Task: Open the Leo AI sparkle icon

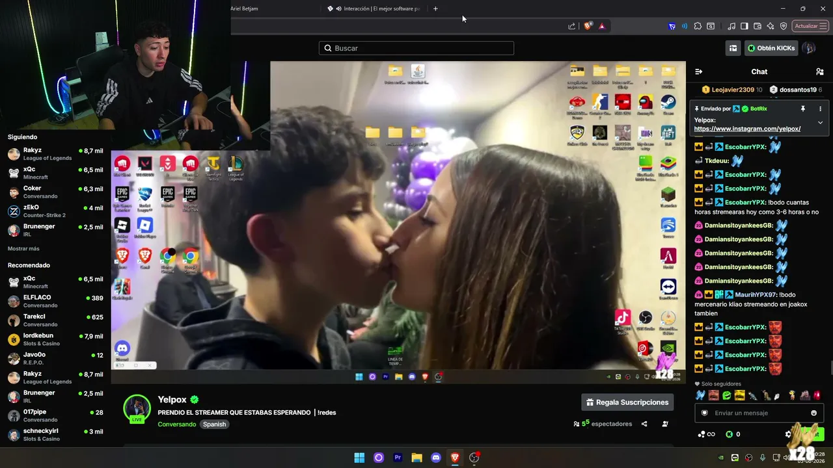Action: coord(771,26)
